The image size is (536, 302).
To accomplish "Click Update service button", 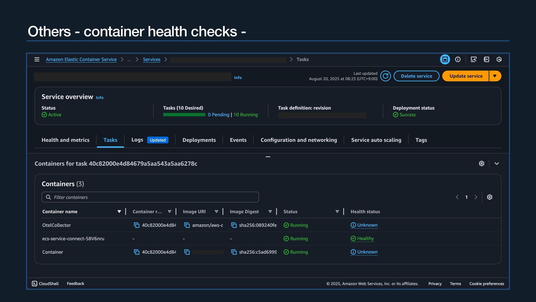I will (466, 76).
